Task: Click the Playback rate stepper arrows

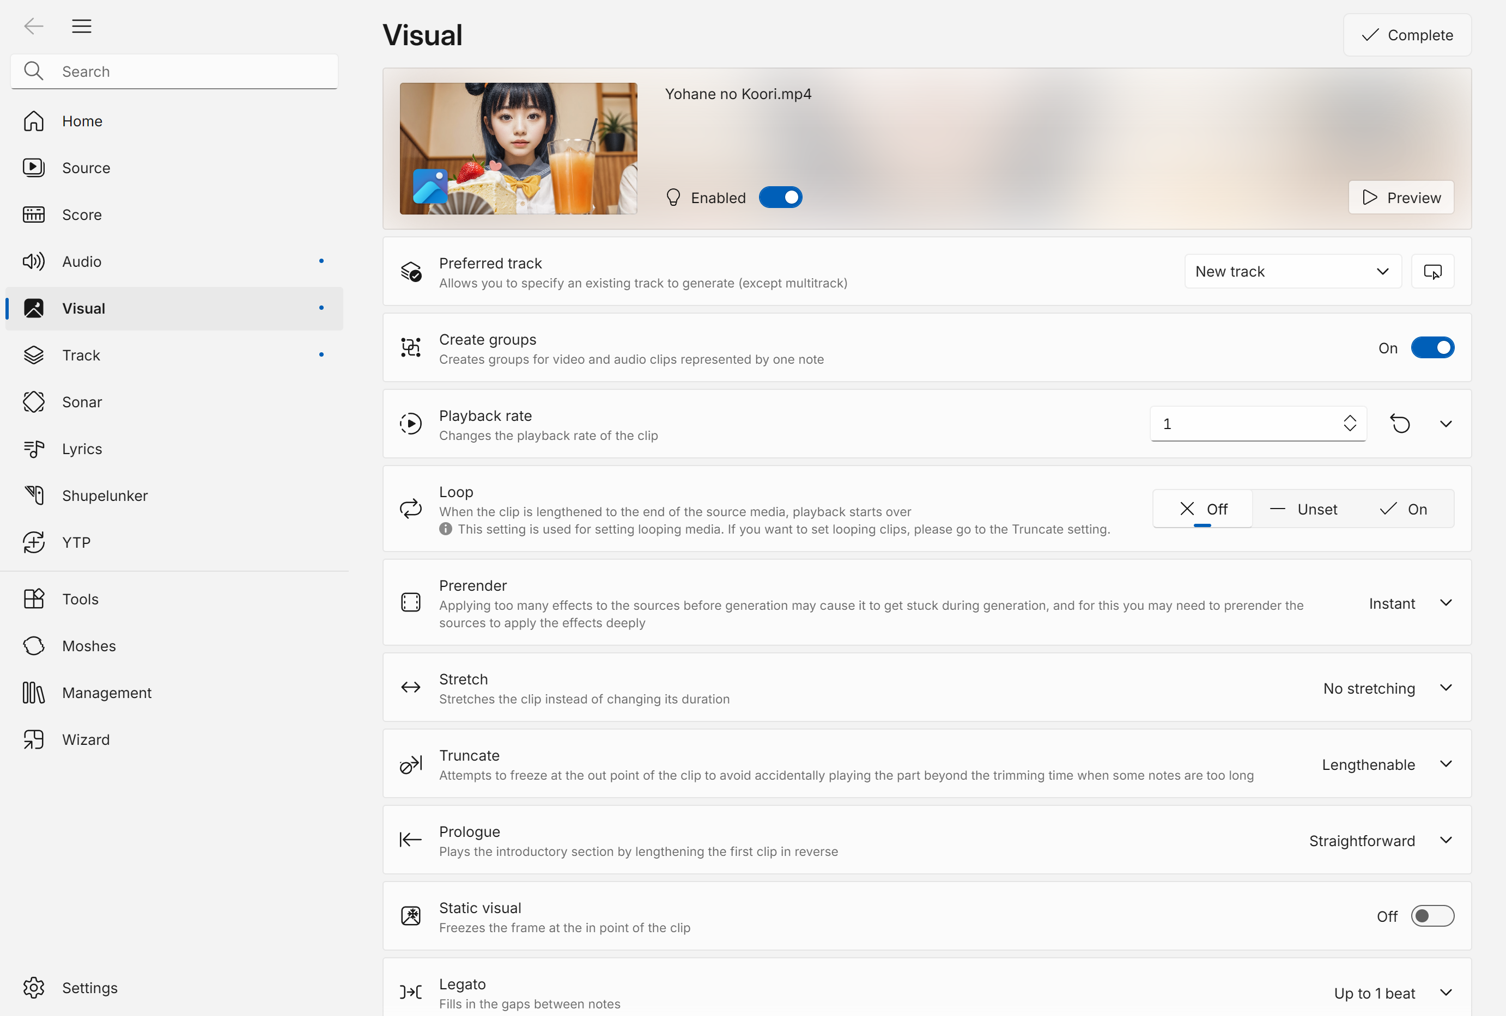Action: [x=1350, y=424]
